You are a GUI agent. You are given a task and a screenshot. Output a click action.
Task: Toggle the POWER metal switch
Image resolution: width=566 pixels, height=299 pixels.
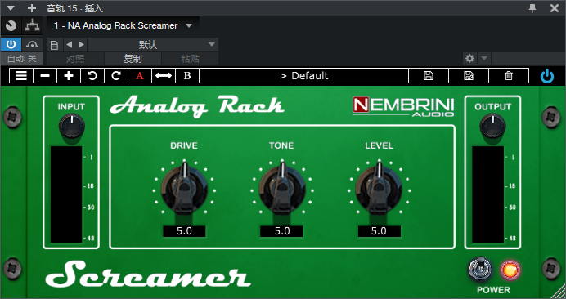[x=480, y=269]
